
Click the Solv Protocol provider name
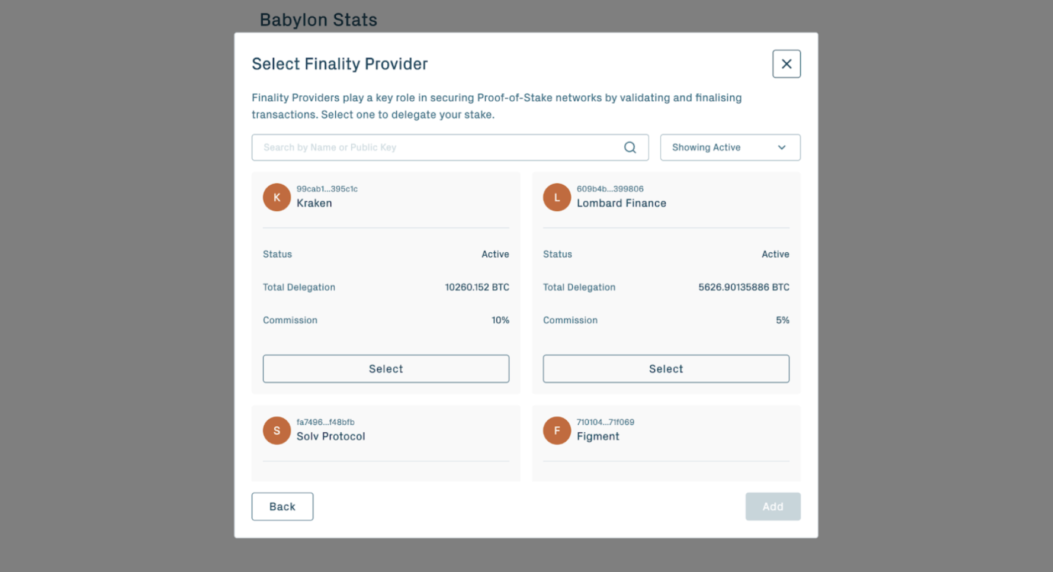tap(330, 436)
